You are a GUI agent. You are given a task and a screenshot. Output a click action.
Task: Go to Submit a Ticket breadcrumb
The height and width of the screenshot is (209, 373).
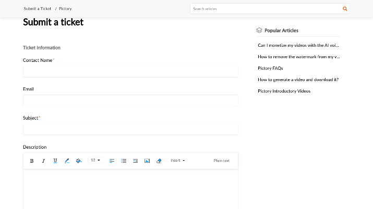pos(38,9)
